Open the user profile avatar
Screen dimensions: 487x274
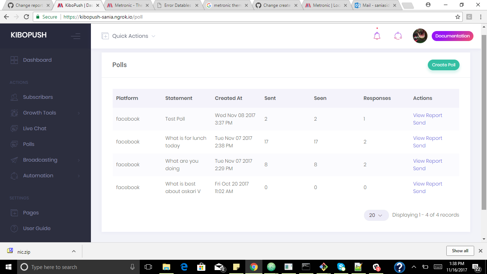420,36
